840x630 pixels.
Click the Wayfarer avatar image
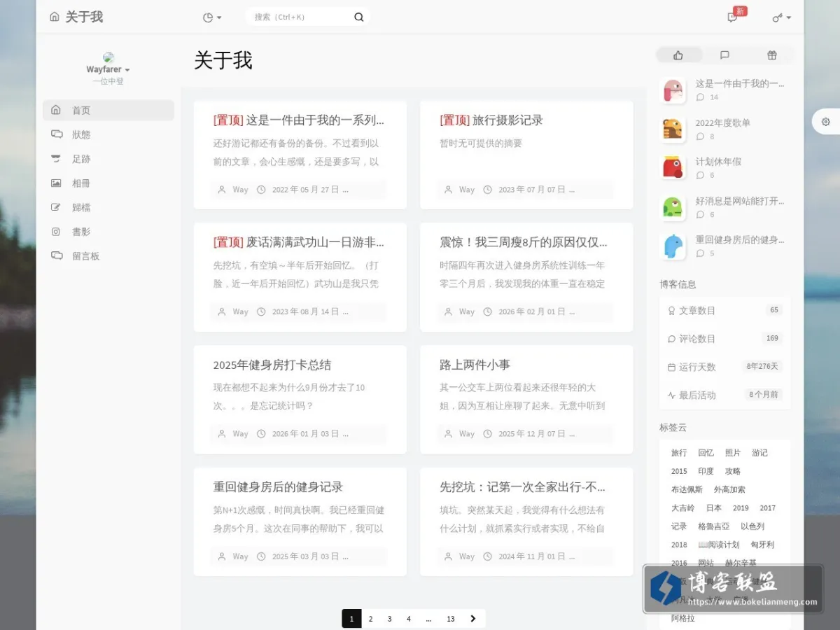click(108, 57)
